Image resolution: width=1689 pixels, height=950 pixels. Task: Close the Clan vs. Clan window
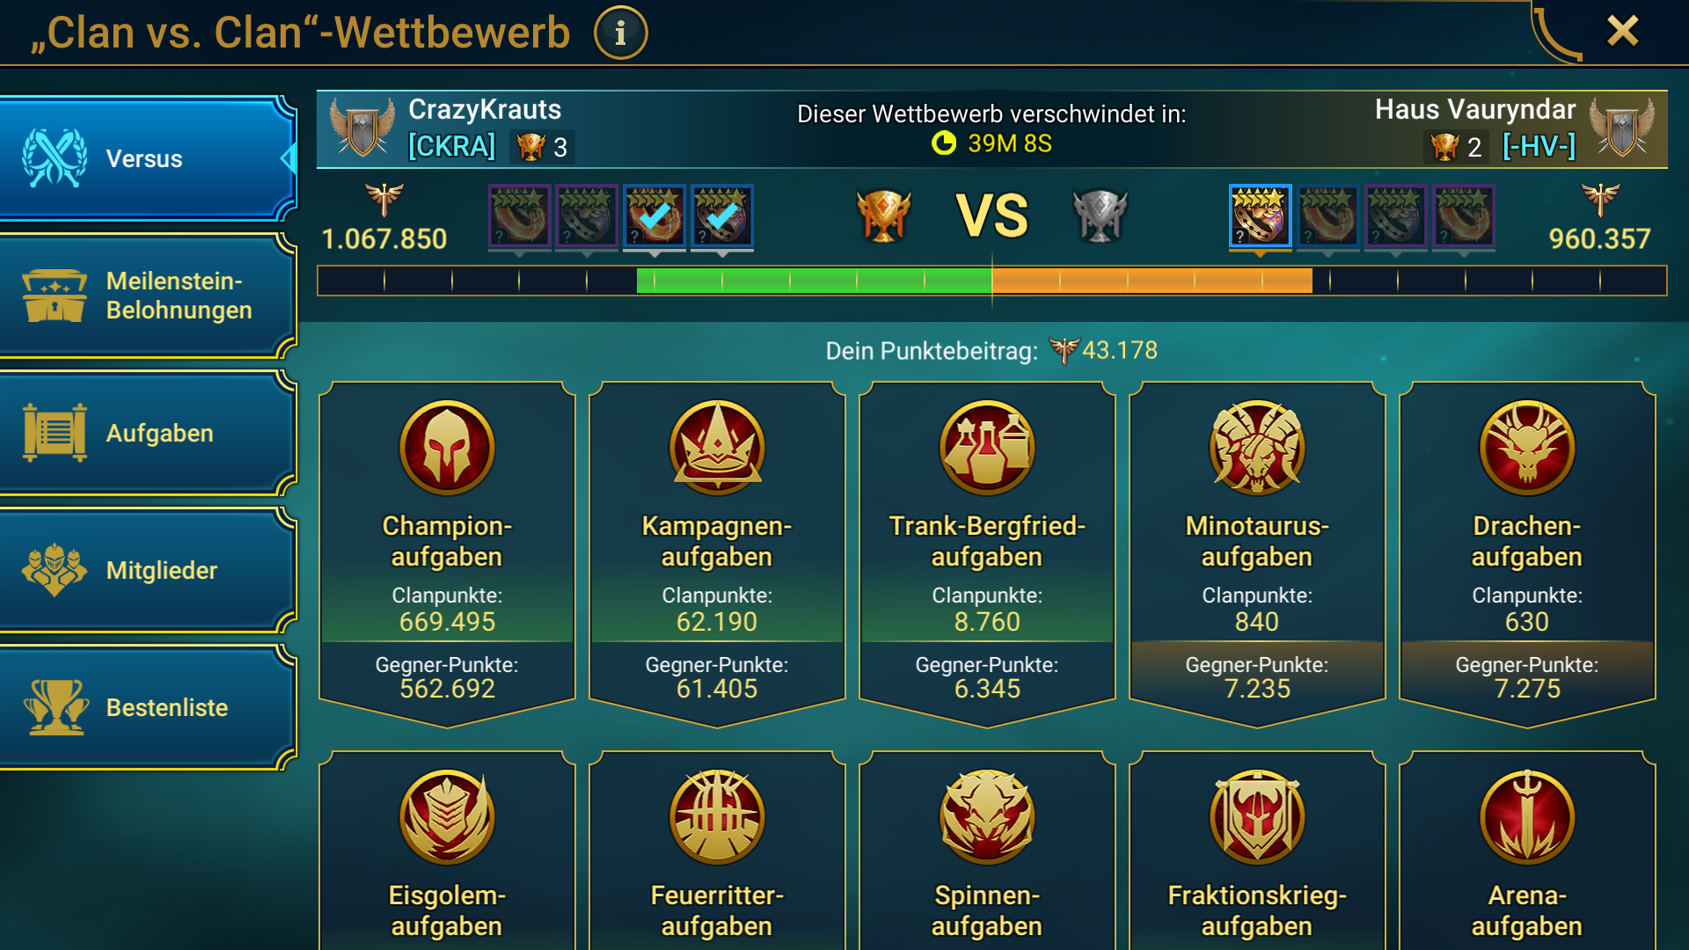[x=1622, y=31]
